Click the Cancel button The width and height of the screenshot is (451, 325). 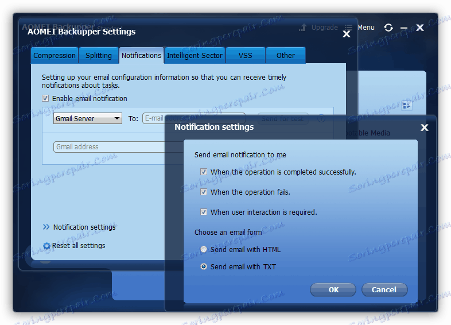(384, 289)
